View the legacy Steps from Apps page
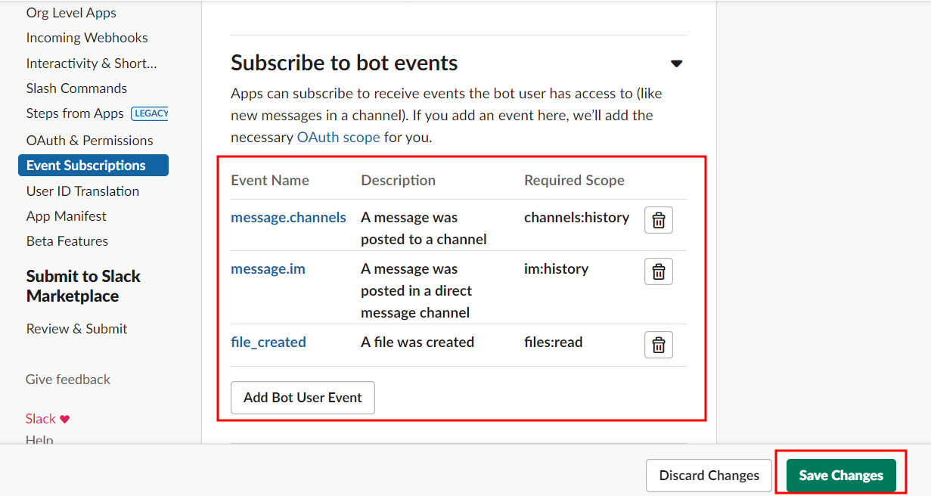This screenshot has width=931, height=496. pyautogui.click(x=75, y=113)
